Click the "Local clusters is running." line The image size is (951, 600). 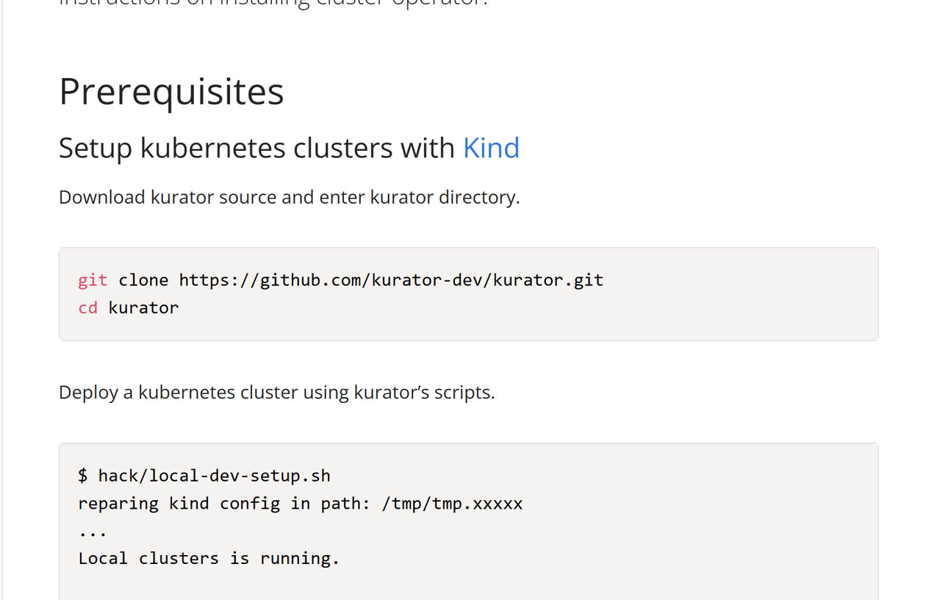(209, 558)
